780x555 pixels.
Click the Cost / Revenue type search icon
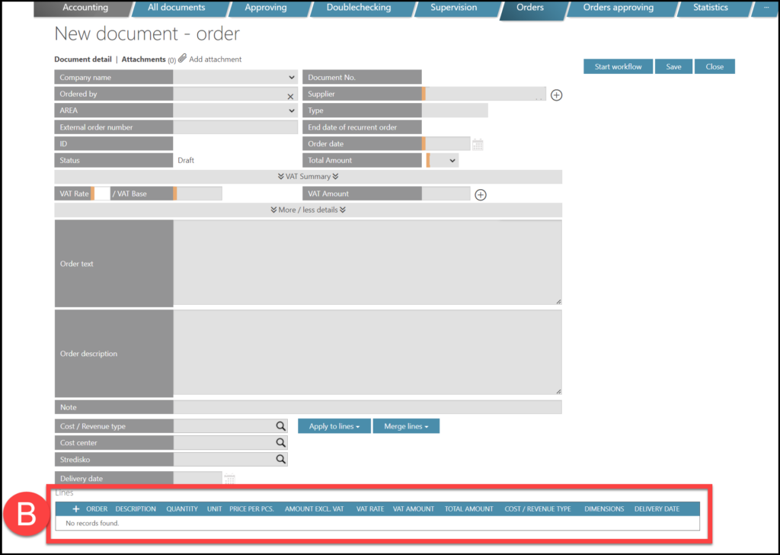[x=280, y=426]
